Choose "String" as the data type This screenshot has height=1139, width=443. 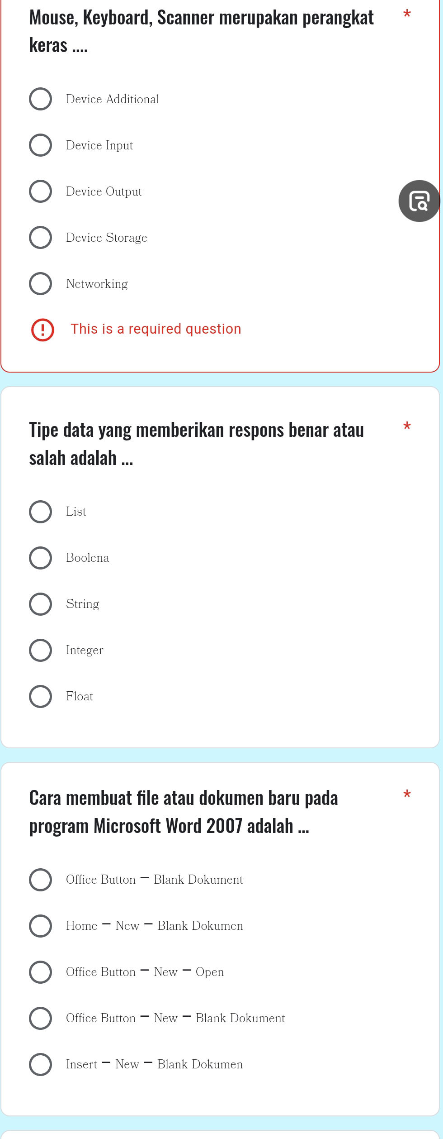[40, 604]
